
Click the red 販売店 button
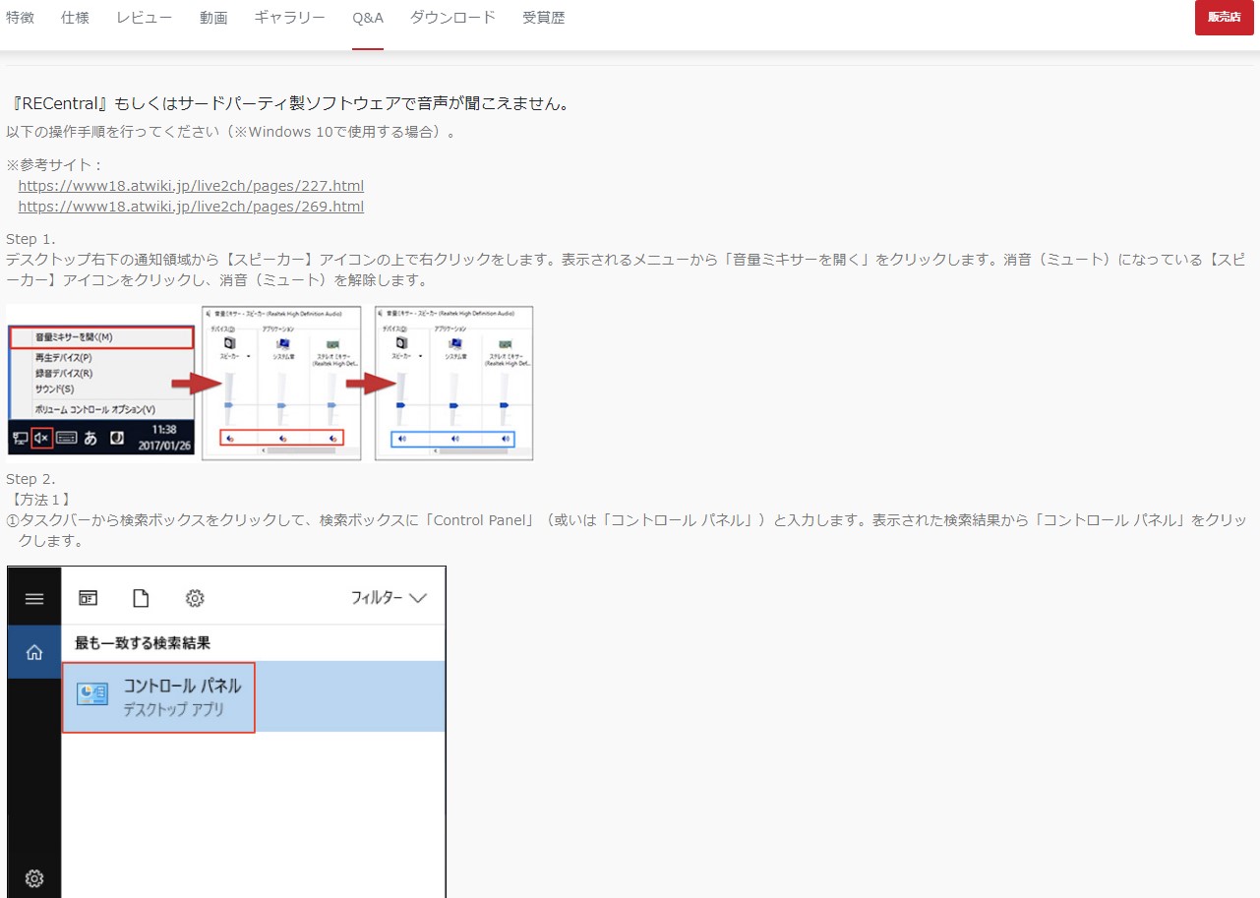[x=1224, y=18]
